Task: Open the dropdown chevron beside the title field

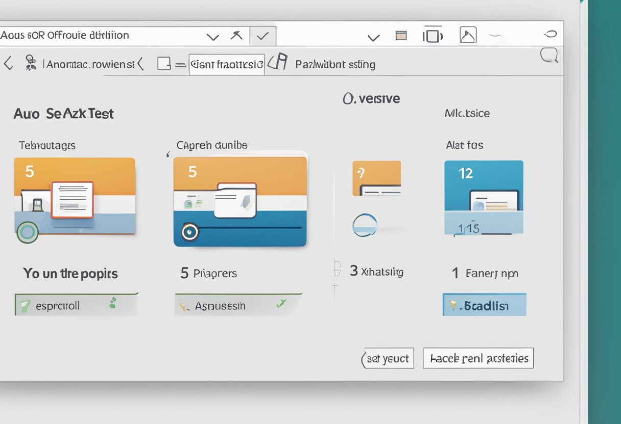Action: [212, 36]
